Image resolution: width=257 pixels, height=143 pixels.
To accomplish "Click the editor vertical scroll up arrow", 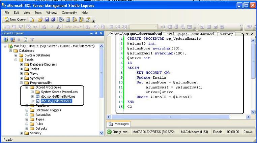I will (x=253, y=40).
